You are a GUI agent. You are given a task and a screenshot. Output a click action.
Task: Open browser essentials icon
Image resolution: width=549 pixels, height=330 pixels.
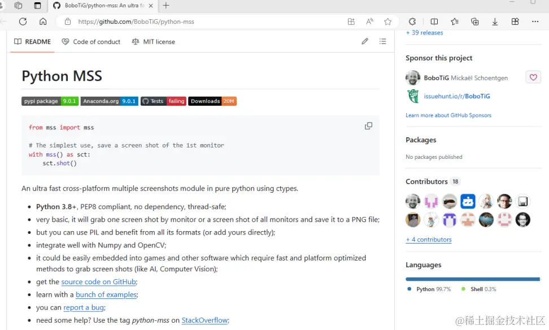click(515, 21)
